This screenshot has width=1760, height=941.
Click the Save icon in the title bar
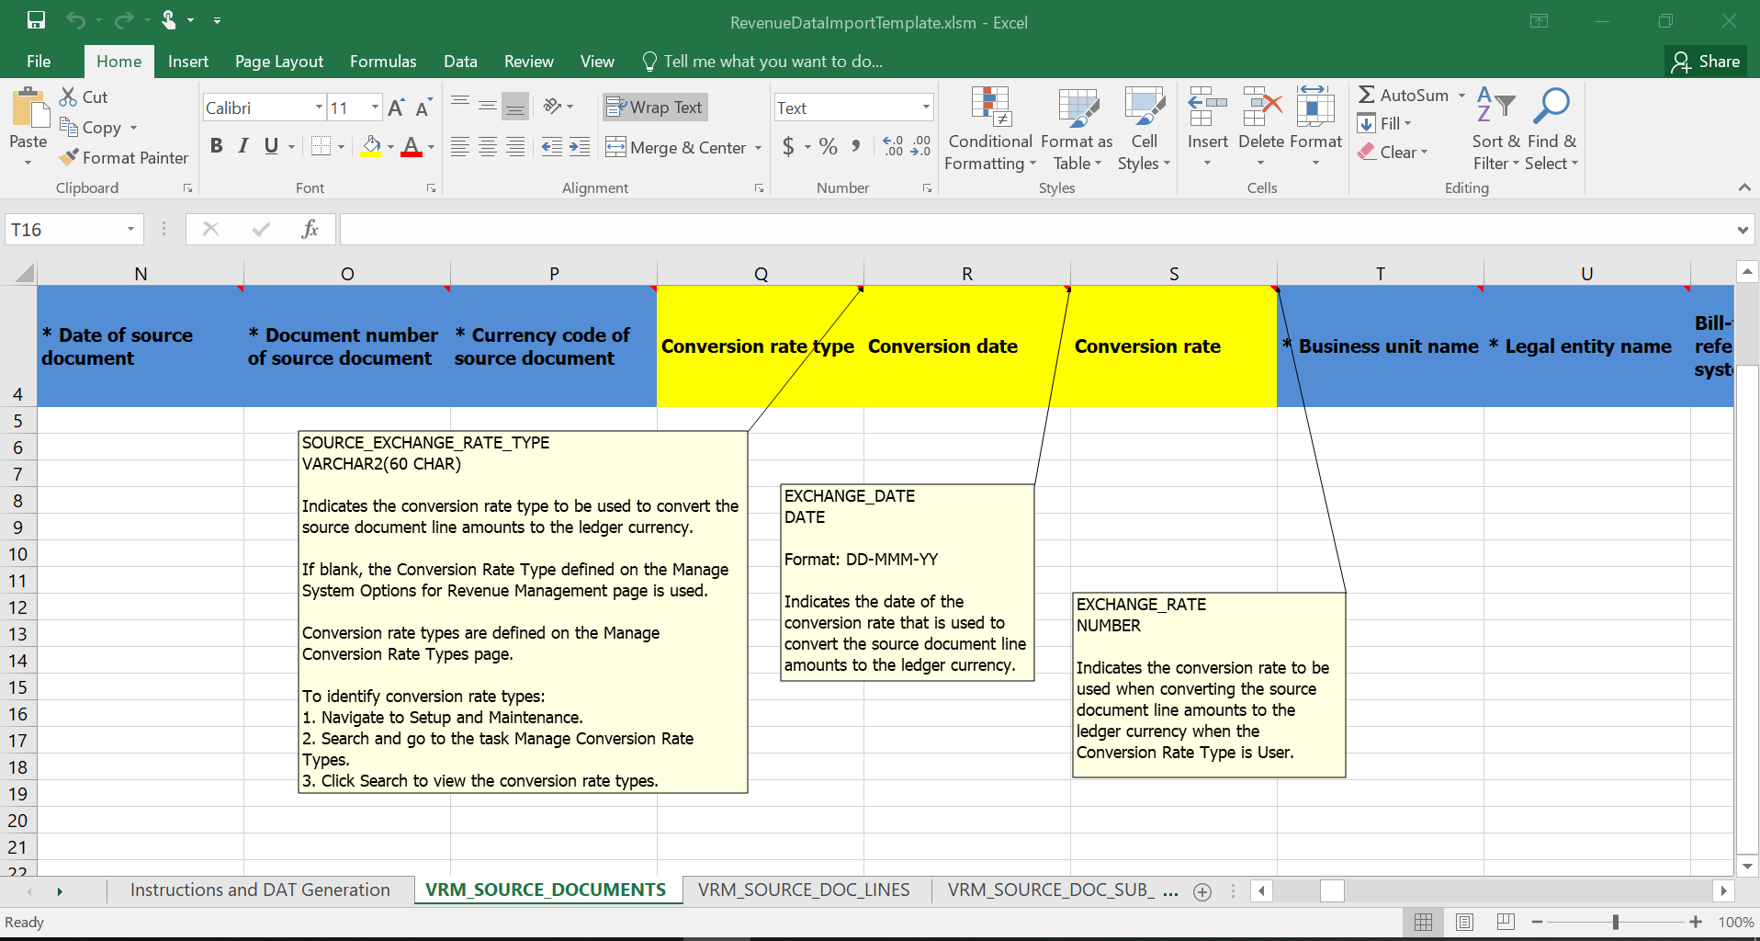point(36,20)
